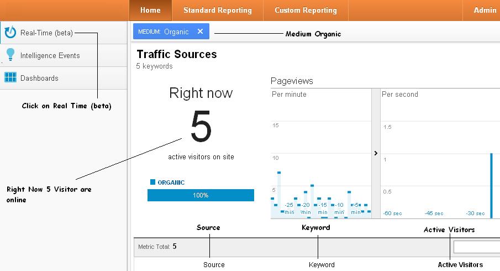The height and width of the screenshot is (271, 500).
Task: Click the 'Per second' chart label
Action: 399,94
